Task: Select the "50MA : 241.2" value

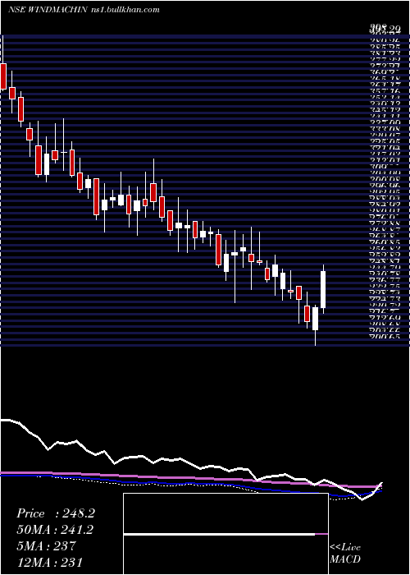Action: pos(55,530)
